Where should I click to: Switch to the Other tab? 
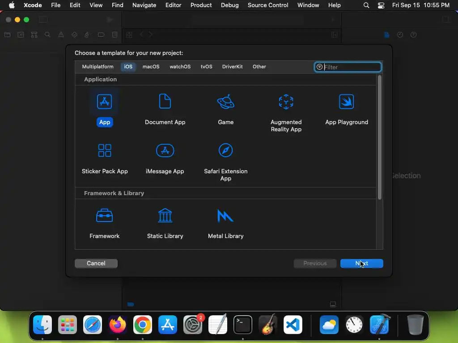coord(259,67)
